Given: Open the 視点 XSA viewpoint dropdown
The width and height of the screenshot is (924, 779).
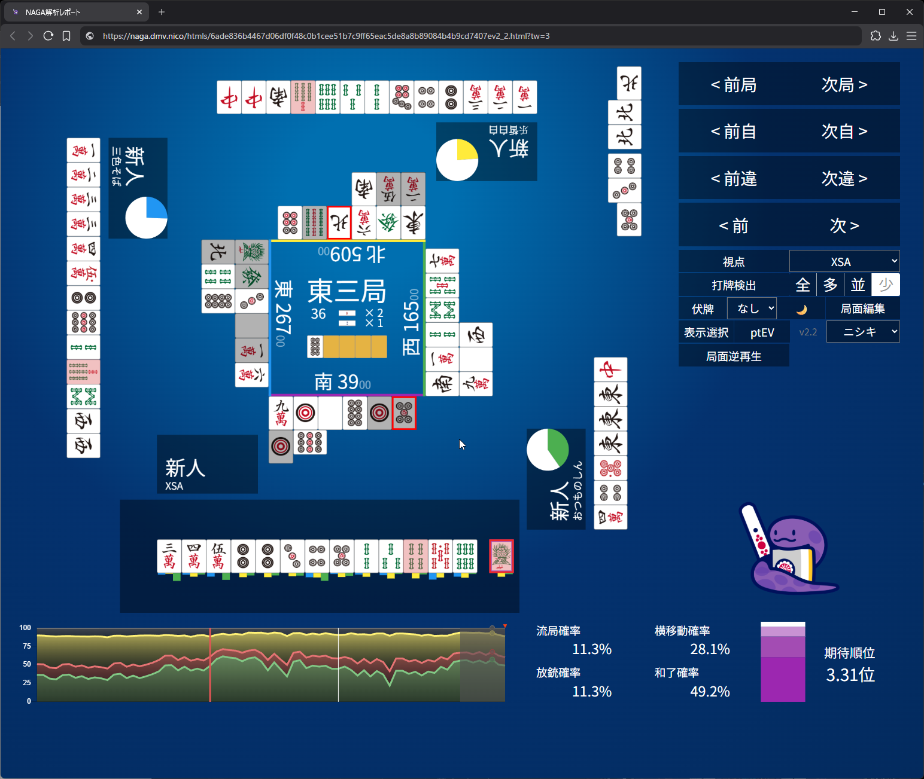Looking at the screenshot, I should click(844, 262).
